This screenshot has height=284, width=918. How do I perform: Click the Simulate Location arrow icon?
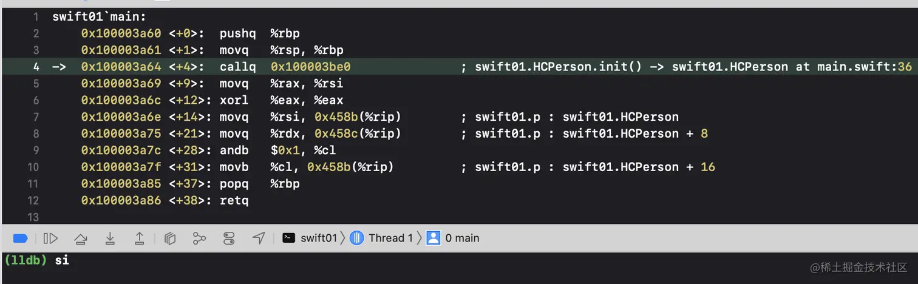259,238
